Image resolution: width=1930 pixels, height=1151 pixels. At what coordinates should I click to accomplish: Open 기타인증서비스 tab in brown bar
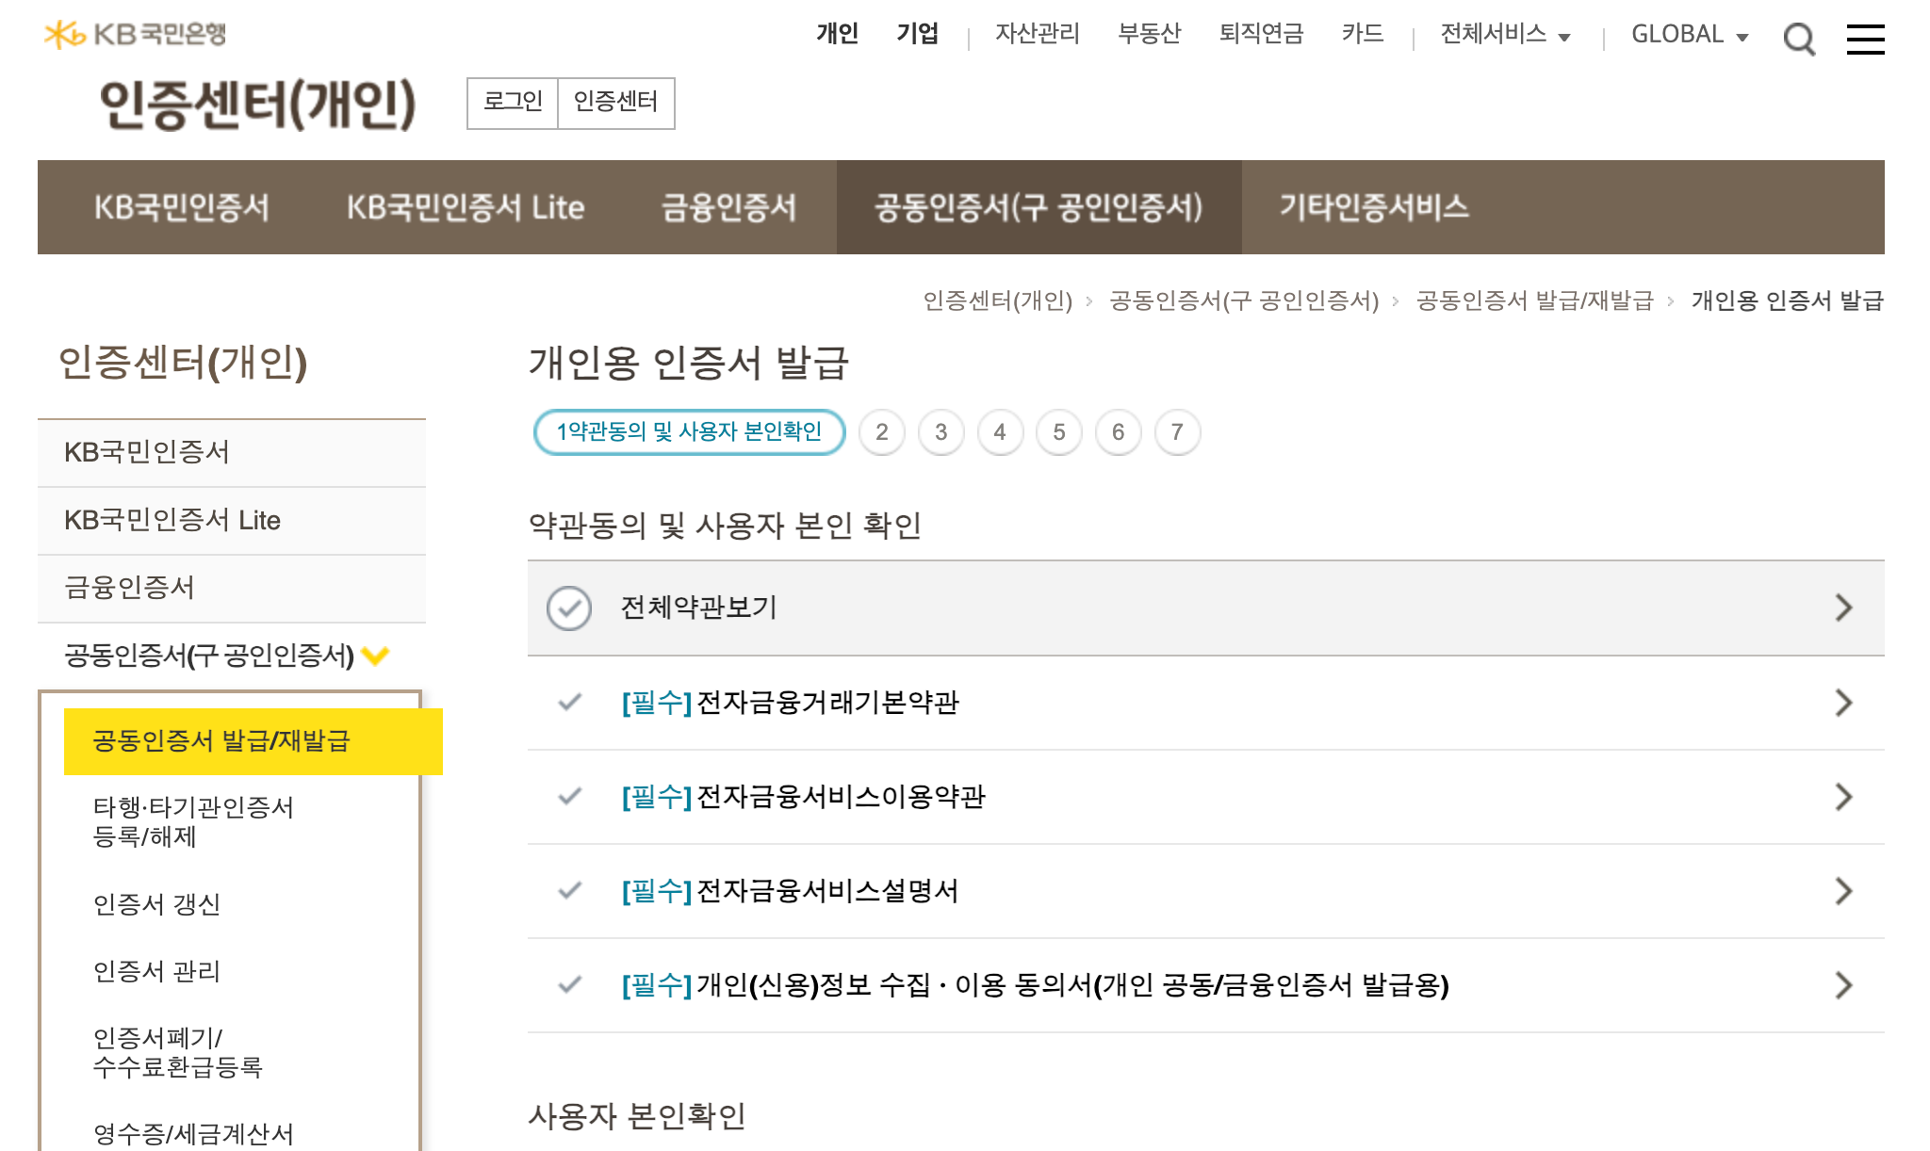(x=1373, y=207)
